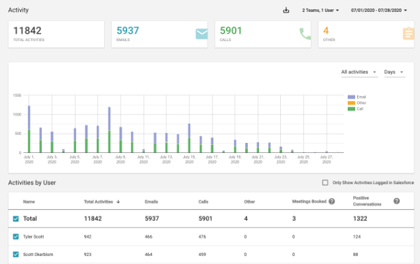Click Tyler Scott's 942 total activities
Viewport: 420px width, 264px height.
[x=87, y=237]
